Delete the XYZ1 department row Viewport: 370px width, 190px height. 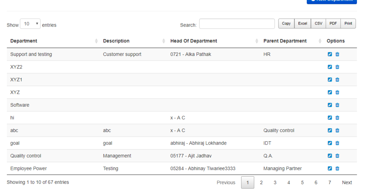click(337, 80)
